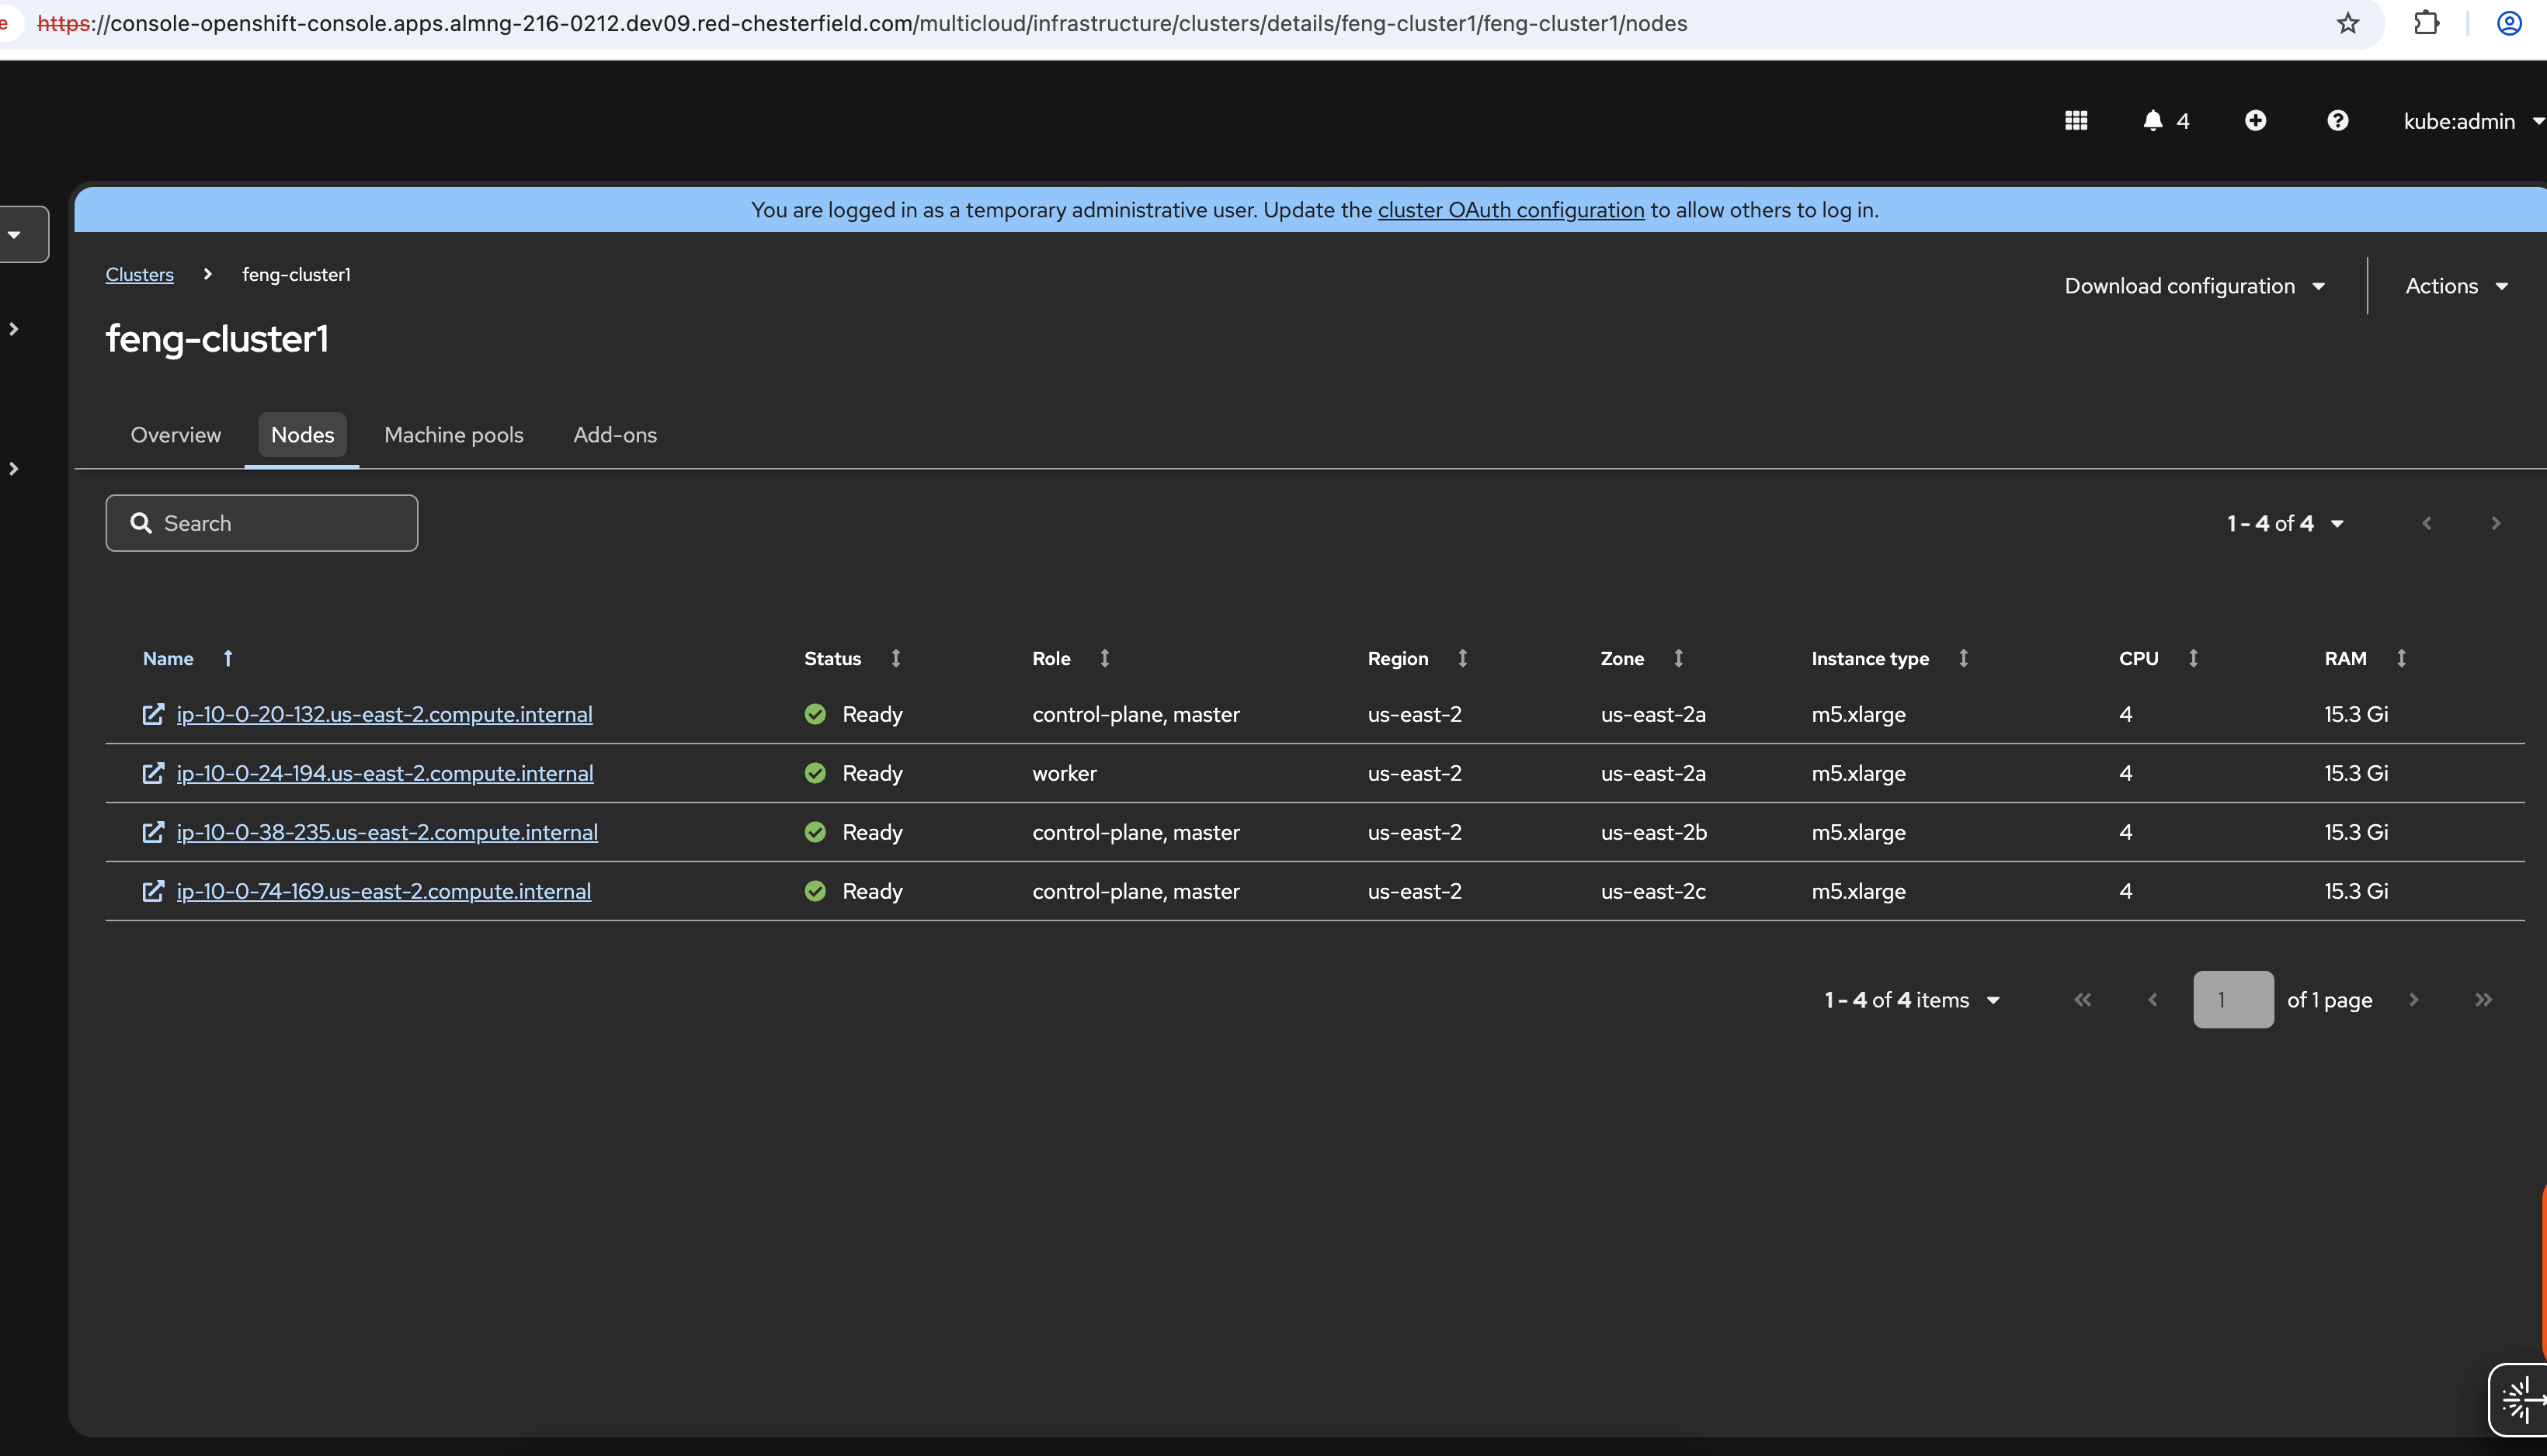The width and height of the screenshot is (2547, 1456).
Task: Click the plus import icon in header
Action: pyautogui.click(x=2255, y=121)
